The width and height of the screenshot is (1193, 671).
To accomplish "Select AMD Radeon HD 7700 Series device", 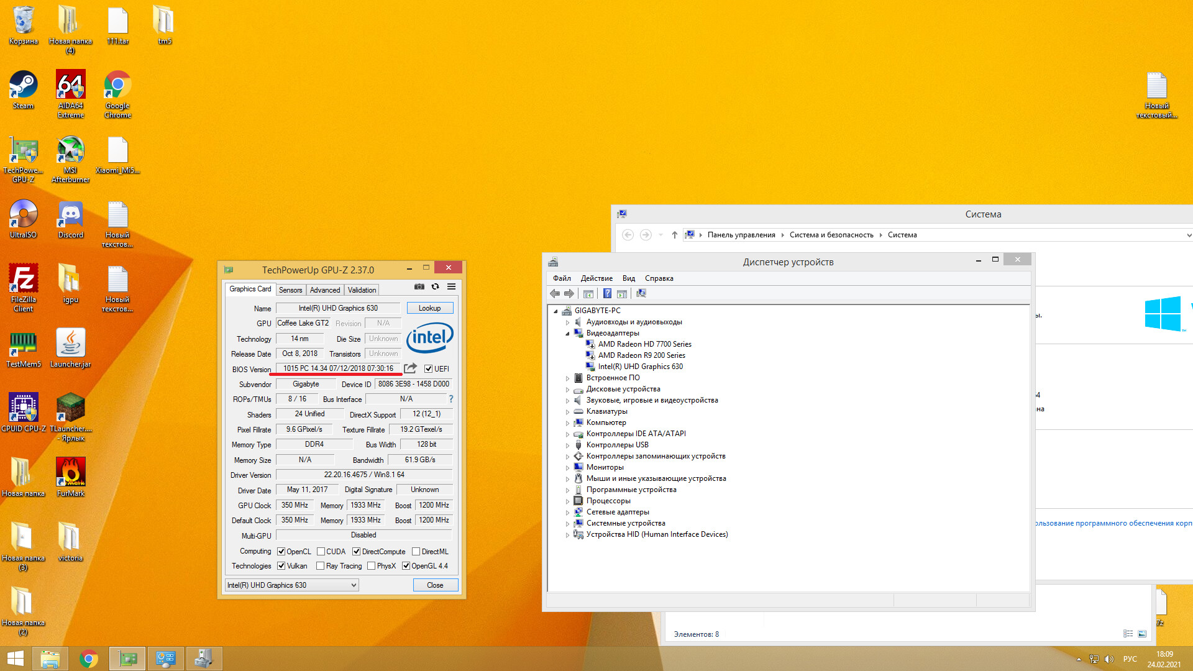I will [644, 344].
